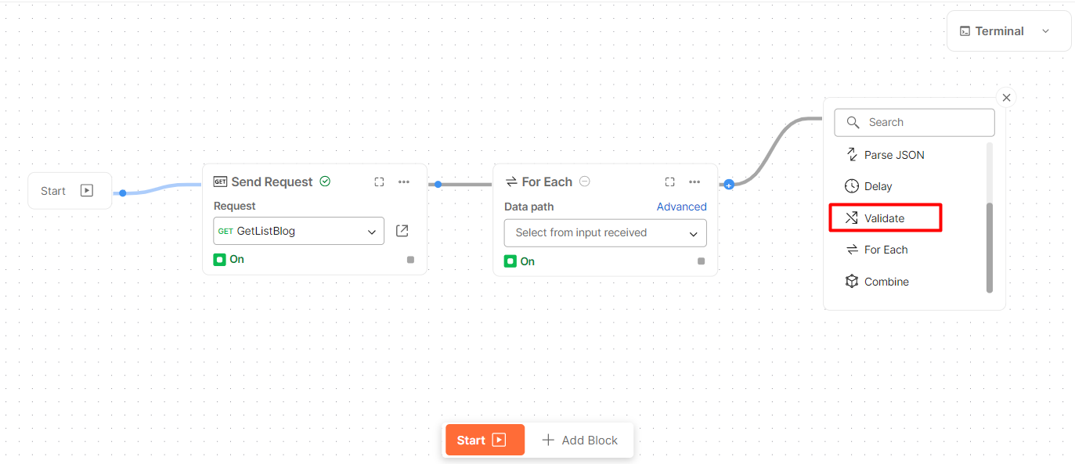Click the minus circle icon beside For Each title
The width and height of the screenshot is (1075, 464).
(585, 182)
